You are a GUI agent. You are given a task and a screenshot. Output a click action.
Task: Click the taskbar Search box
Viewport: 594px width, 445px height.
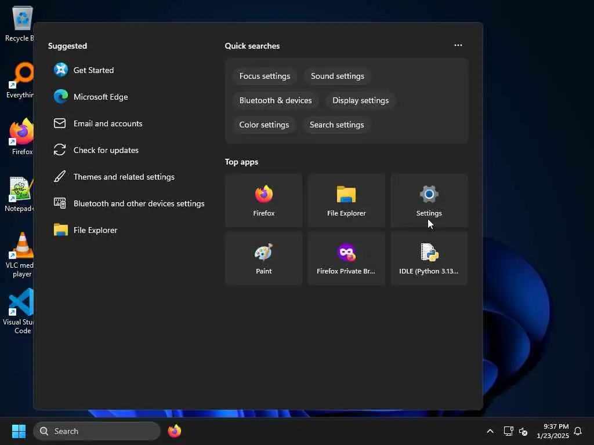(x=97, y=431)
